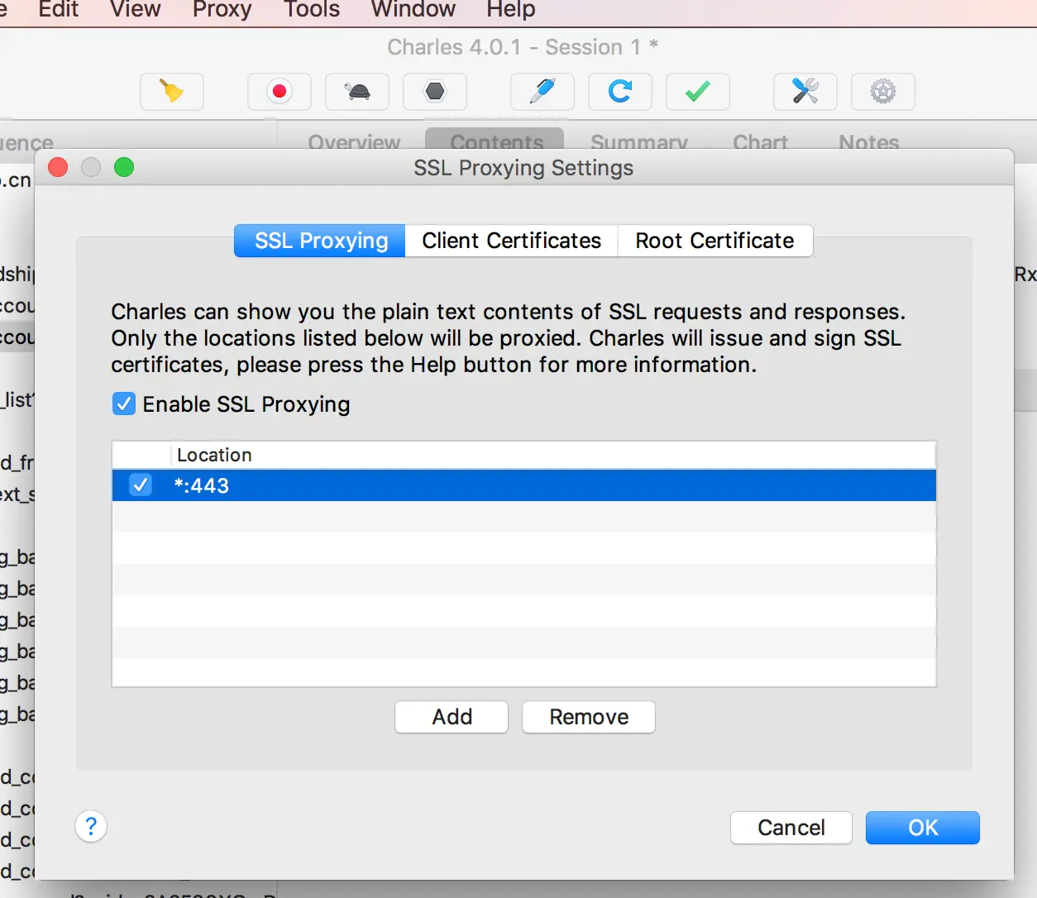Open the Proxy menu
Viewport: 1037px width, 898px height.
222,10
